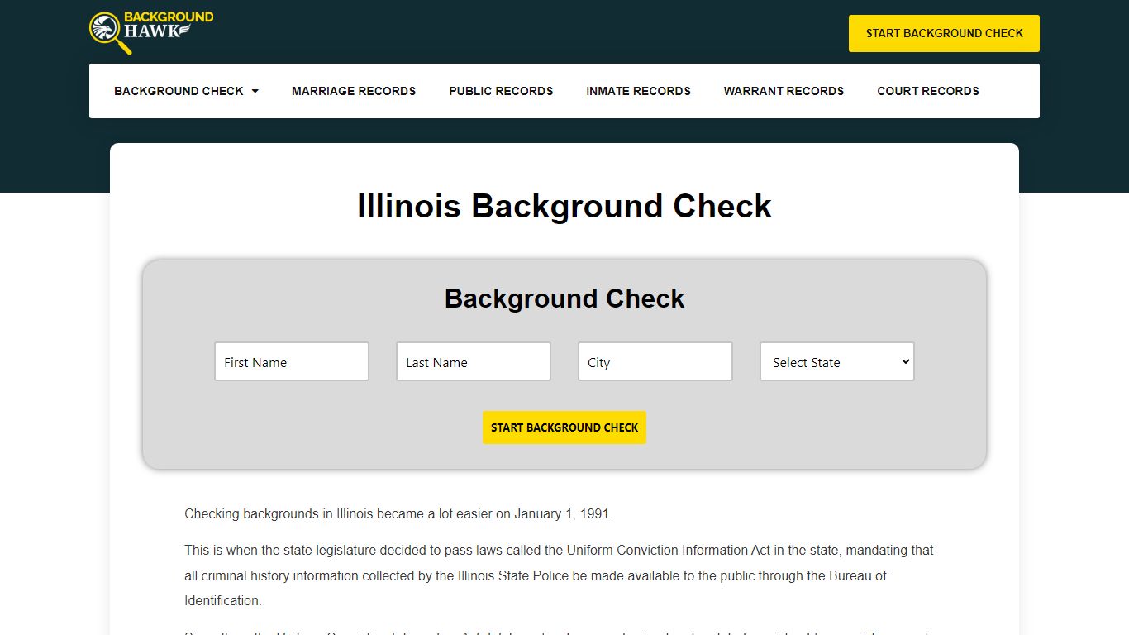The height and width of the screenshot is (635, 1129).
Task: Navigate to INMATE RECORDS
Action: click(x=638, y=91)
